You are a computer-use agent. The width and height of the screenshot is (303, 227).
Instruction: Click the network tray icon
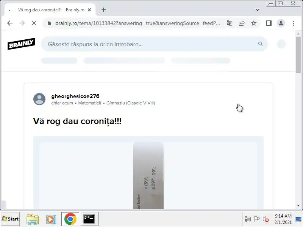tap(248, 219)
